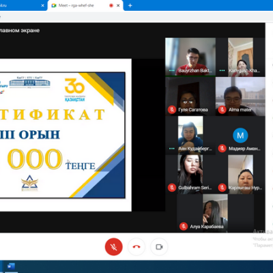
Task: Select Bauyrzhan Bakt... video tile
Action: 190,57
